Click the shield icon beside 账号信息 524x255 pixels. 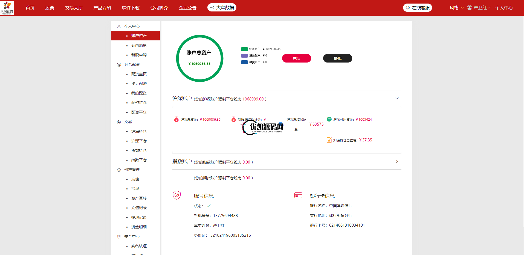[x=177, y=195]
